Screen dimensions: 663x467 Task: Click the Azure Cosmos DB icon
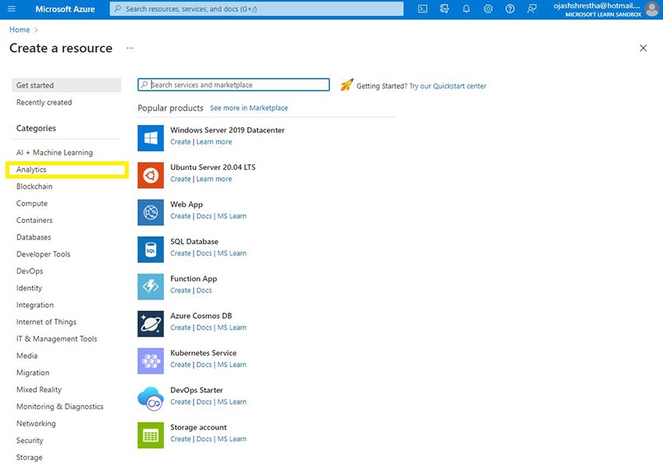click(x=151, y=324)
